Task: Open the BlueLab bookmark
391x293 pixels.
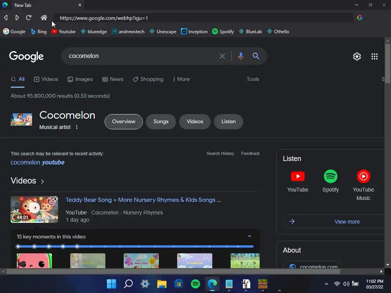Action: (250, 32)
